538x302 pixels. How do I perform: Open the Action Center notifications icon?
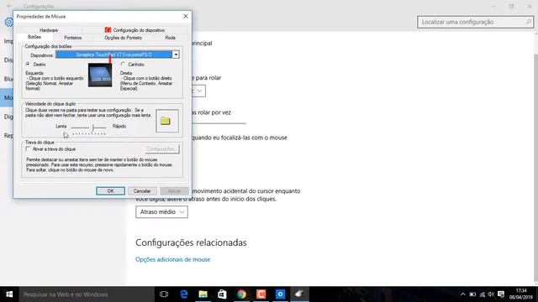click(501, 294)
